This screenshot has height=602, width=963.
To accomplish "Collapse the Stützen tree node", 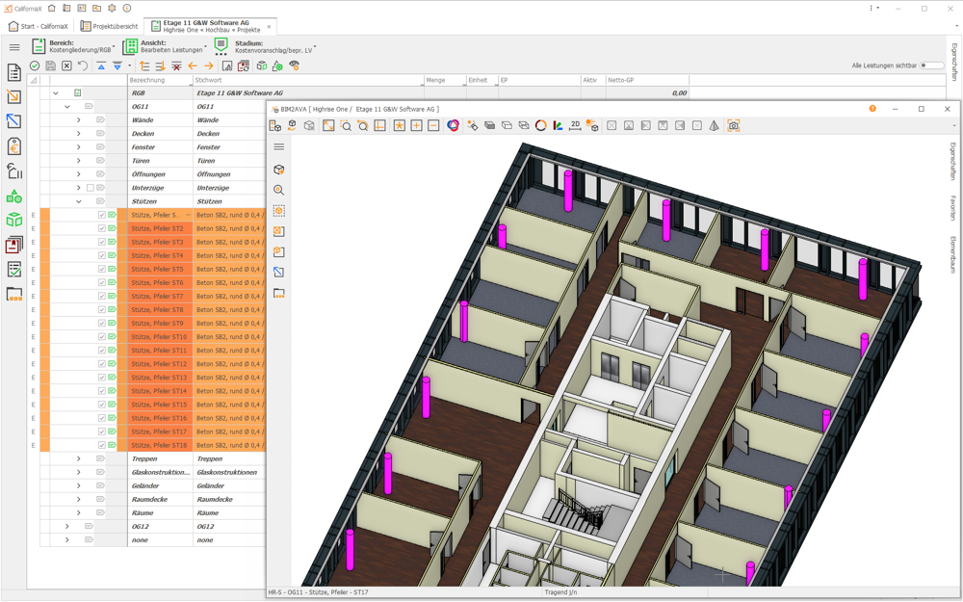I will pos(79,201).
